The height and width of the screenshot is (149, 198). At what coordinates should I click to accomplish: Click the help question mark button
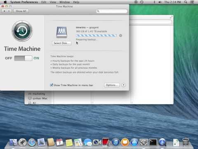pos(123,85)
